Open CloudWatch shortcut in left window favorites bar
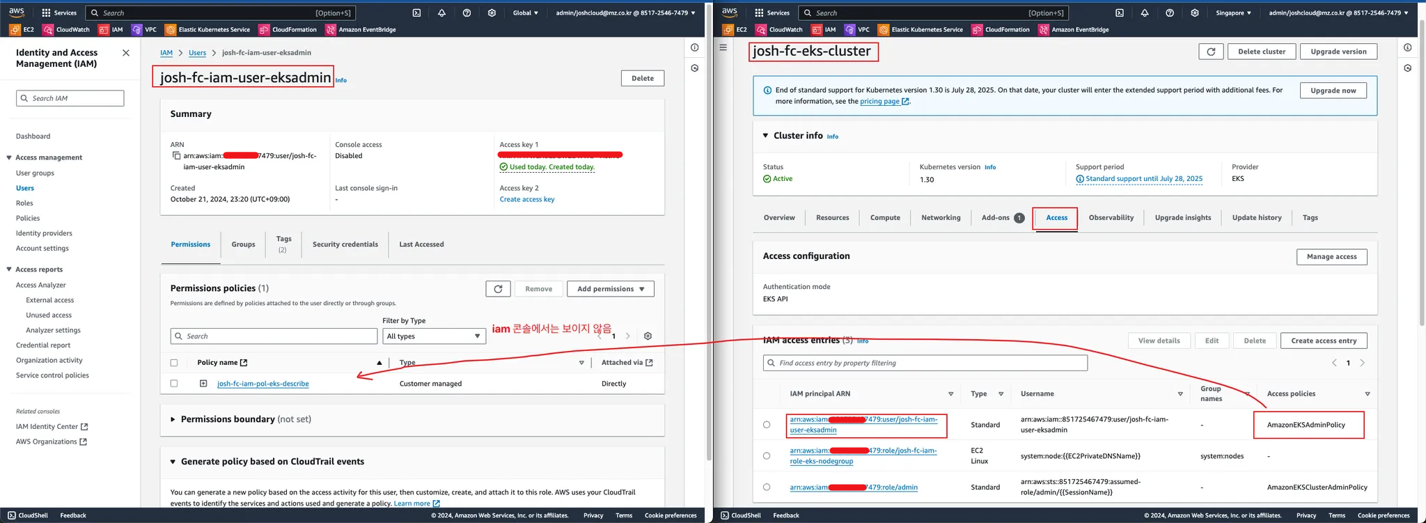 tap(66, 29)
